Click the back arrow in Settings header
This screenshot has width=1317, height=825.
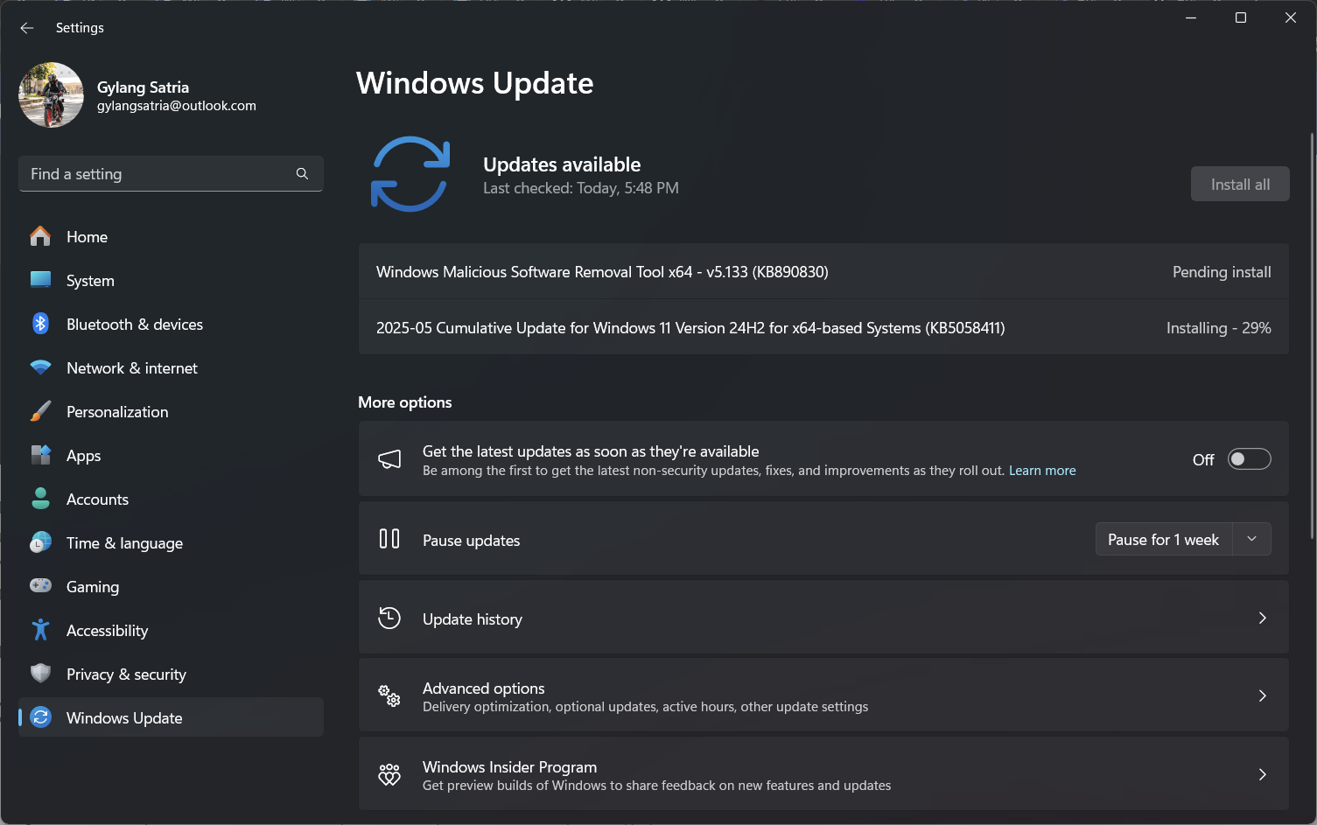tap(27, 28)
